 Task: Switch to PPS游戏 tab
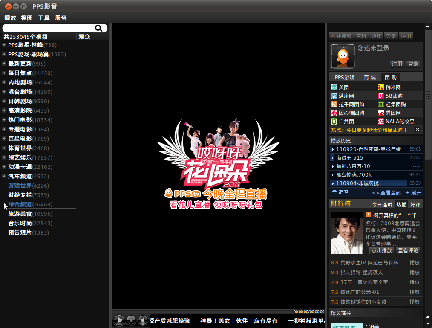coord(344,78)
